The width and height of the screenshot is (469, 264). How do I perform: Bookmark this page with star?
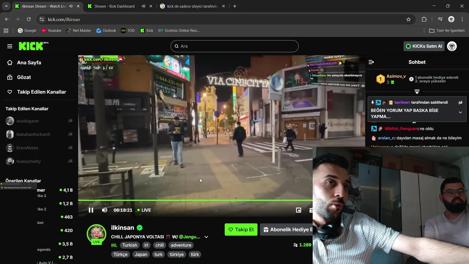pyautogui.click(x=409, y=19)
